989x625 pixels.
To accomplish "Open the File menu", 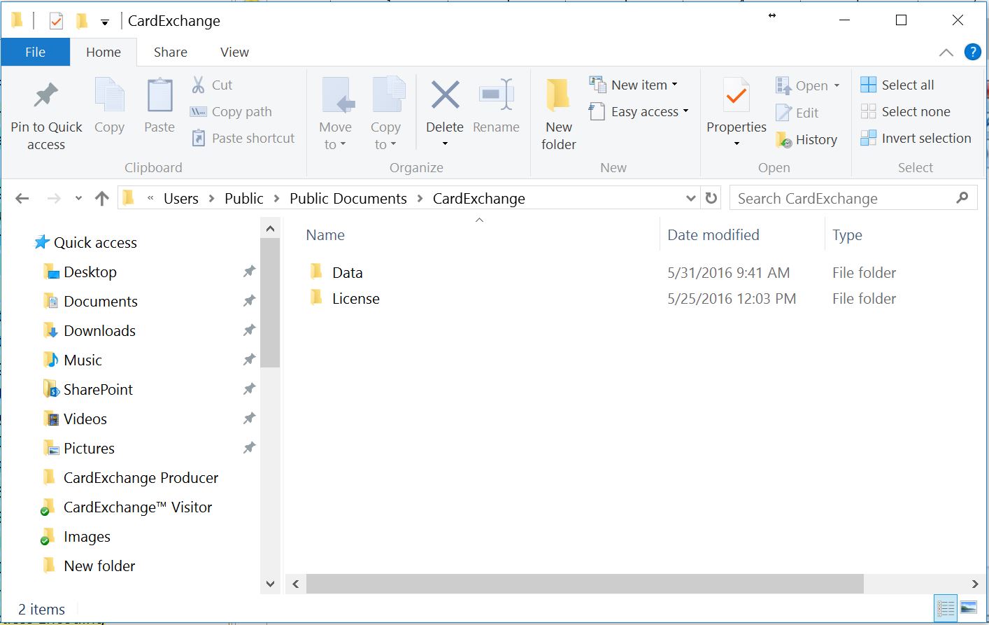I will tap(35, 52).
